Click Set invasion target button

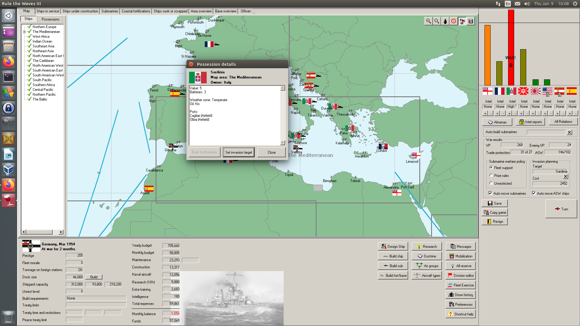(239, 152)
